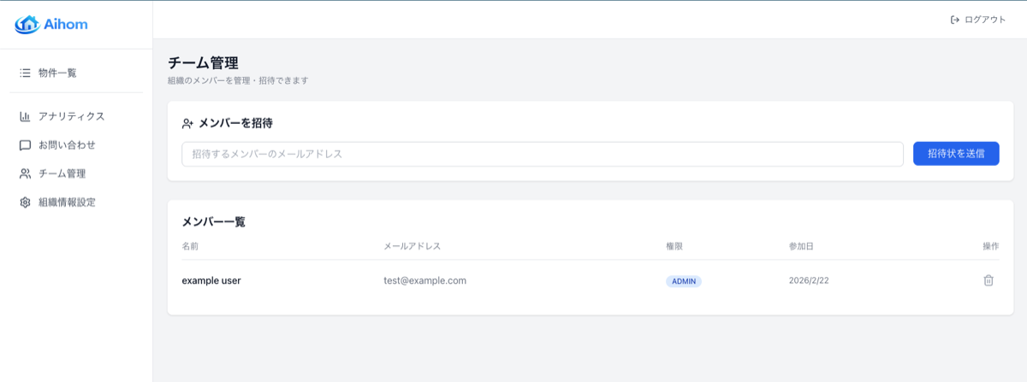Click the bar chart icon for アナリティクス

[x=26, y=116]
